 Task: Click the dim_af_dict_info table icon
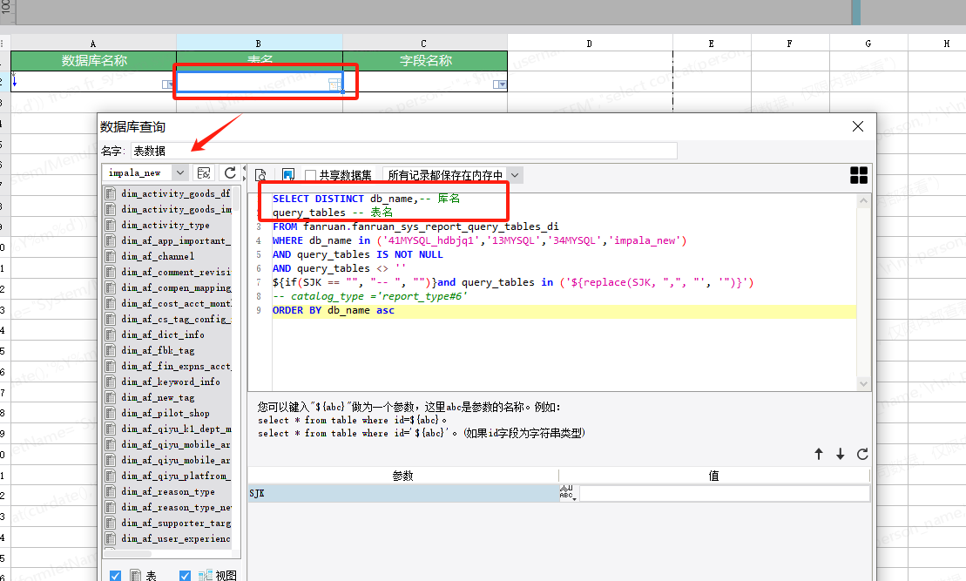(111, 334)
